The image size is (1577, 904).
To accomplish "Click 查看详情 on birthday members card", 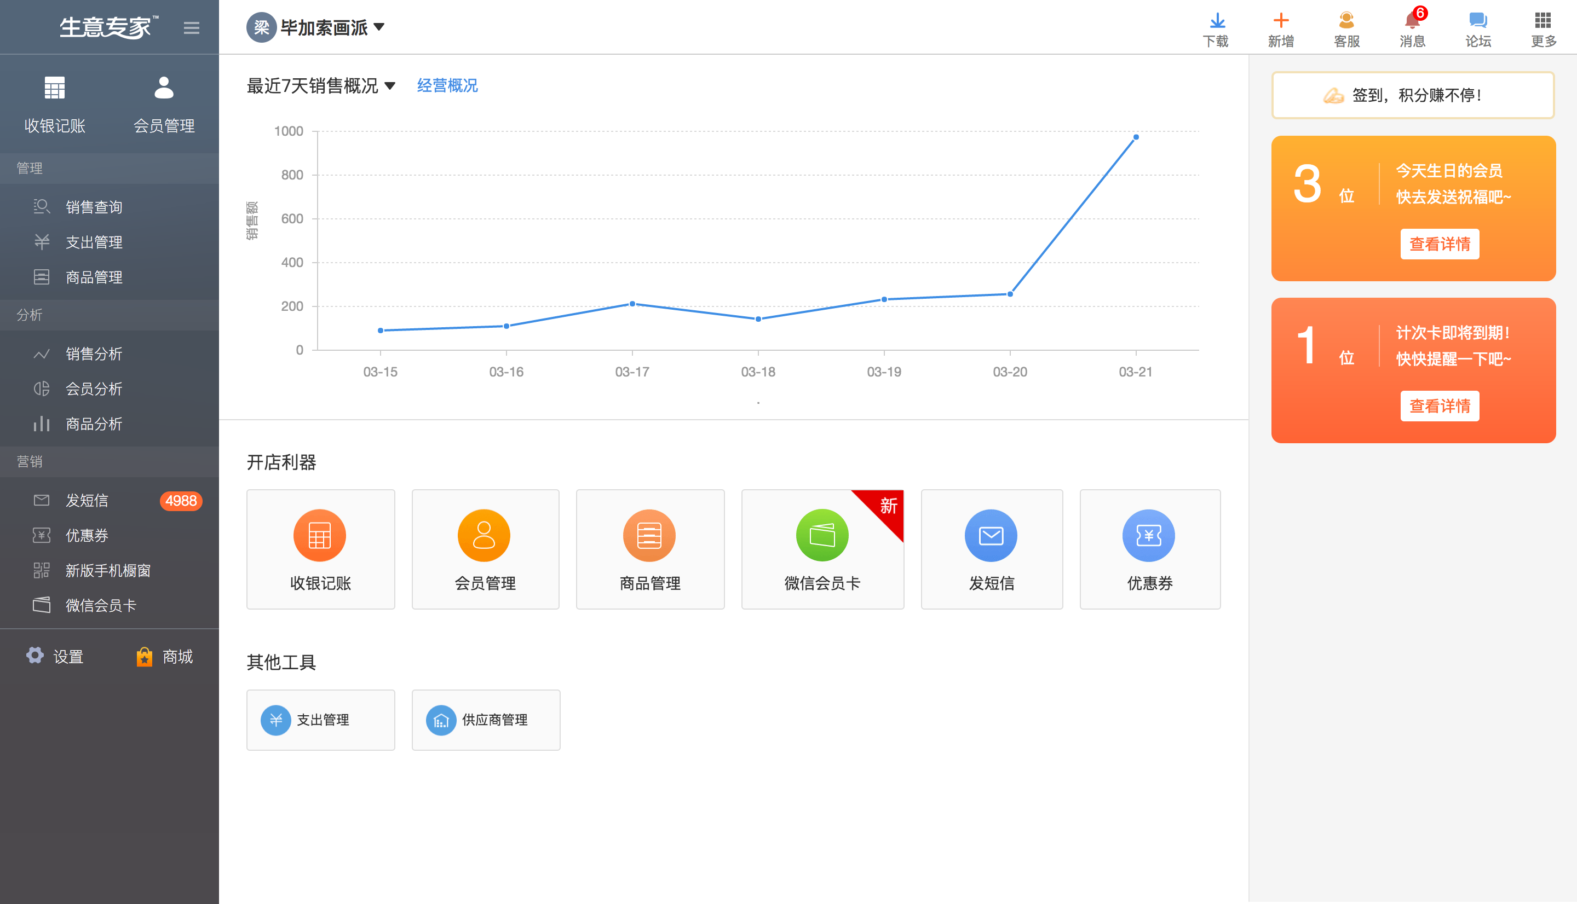I will (x=1439, y=244).
